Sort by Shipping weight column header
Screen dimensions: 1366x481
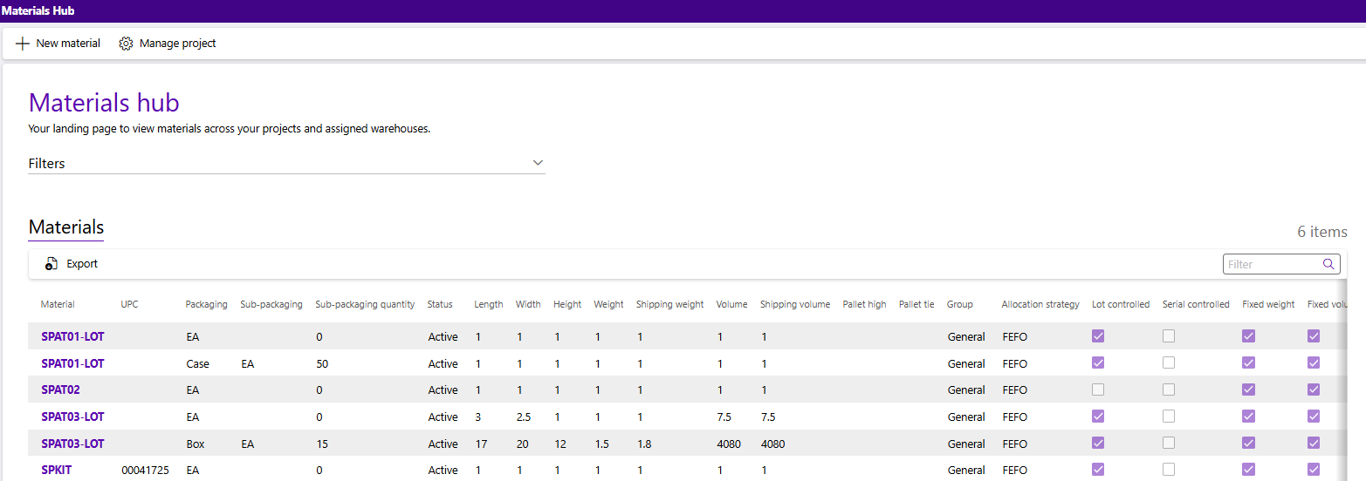click(669, 305)
